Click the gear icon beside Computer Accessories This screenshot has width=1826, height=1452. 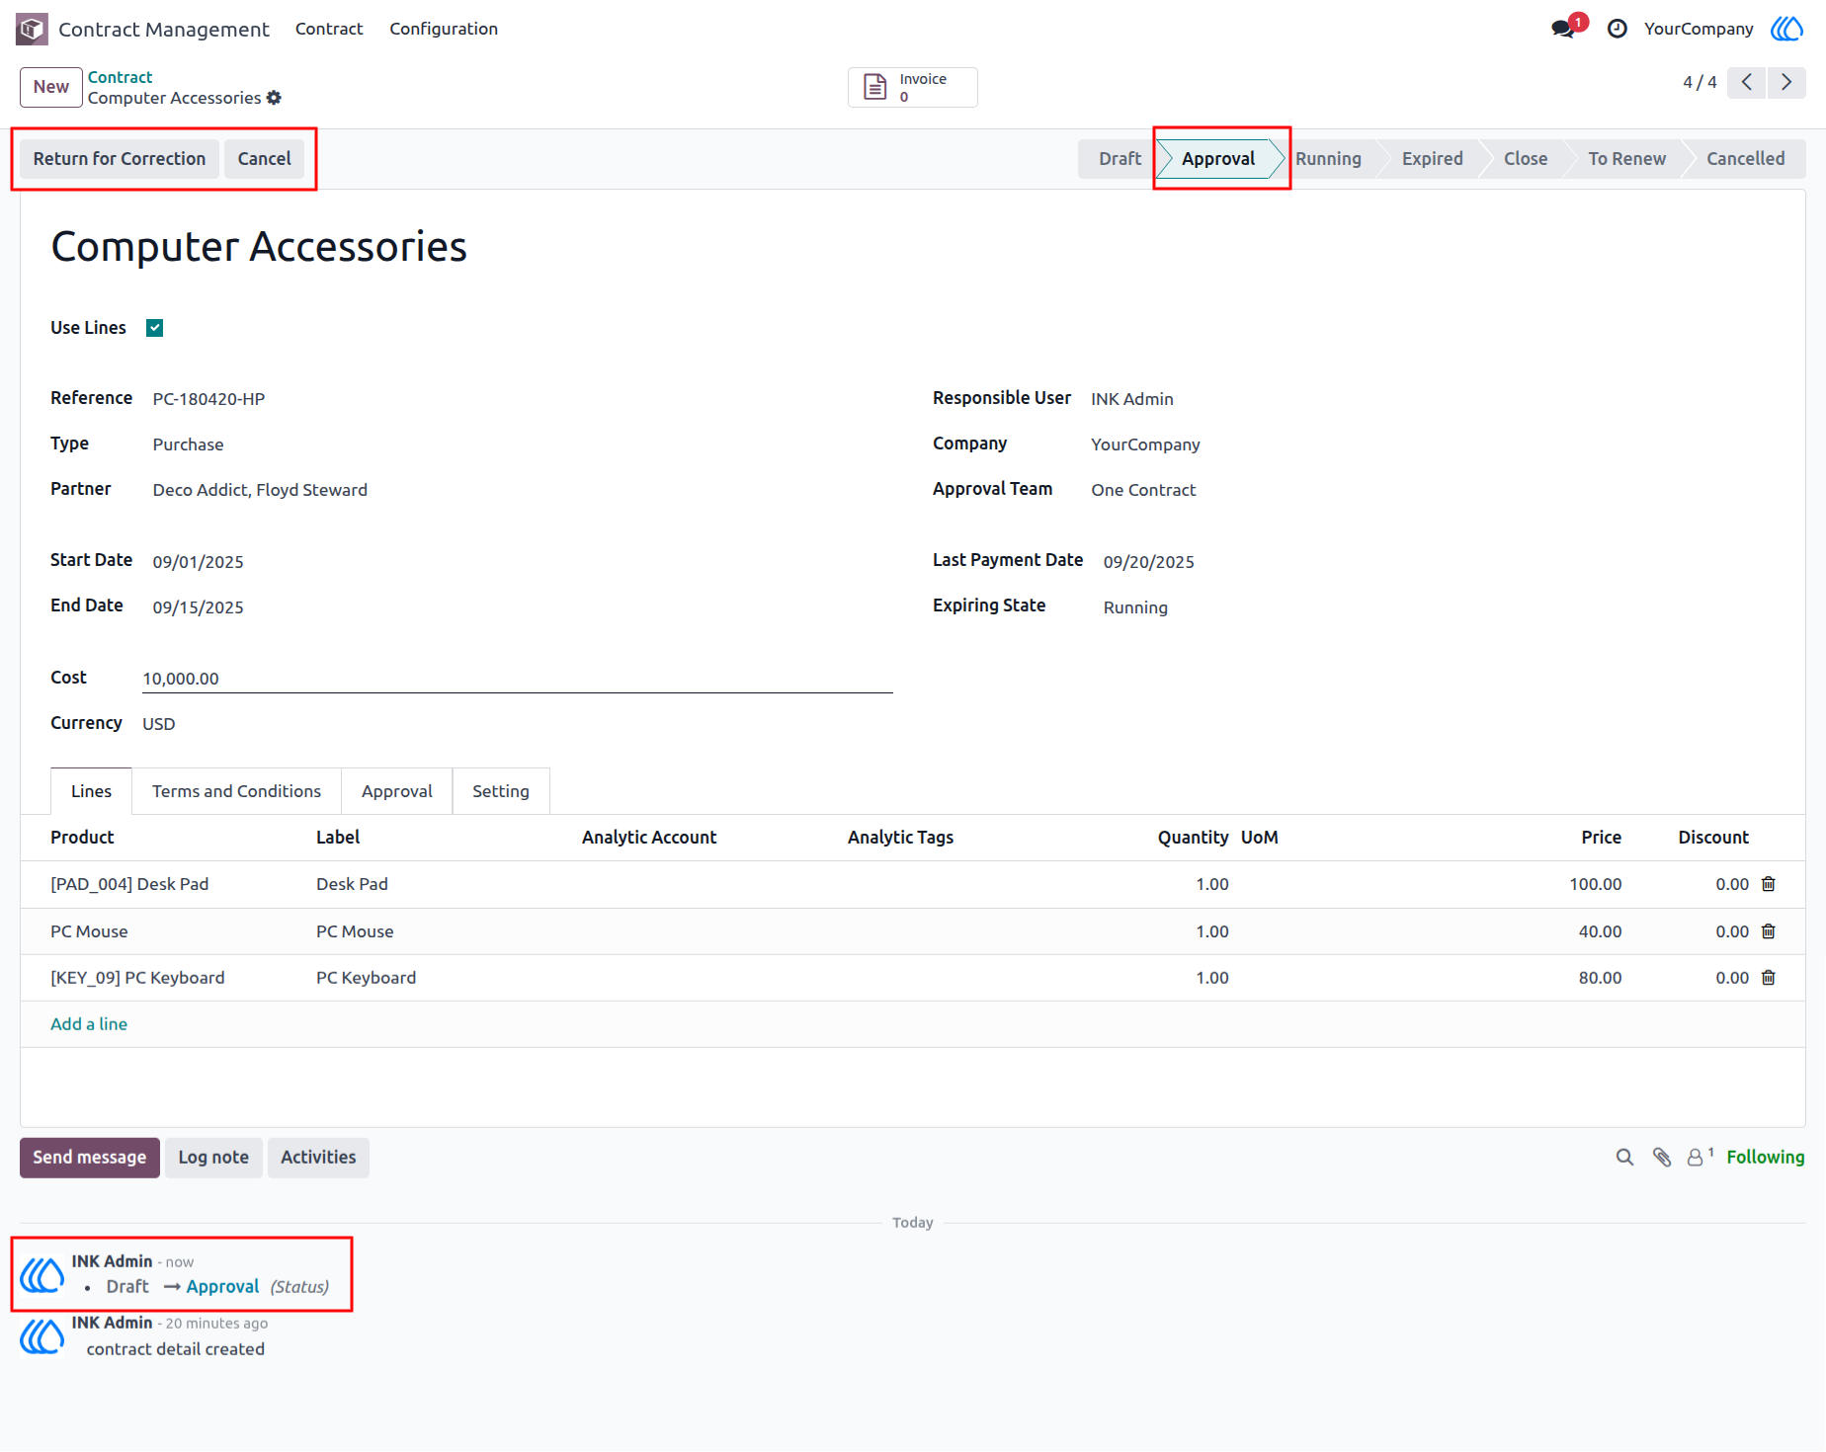274,98
